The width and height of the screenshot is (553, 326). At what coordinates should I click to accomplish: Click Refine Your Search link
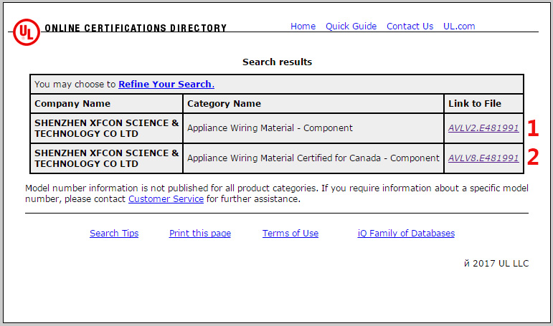[x=166, y=85]
